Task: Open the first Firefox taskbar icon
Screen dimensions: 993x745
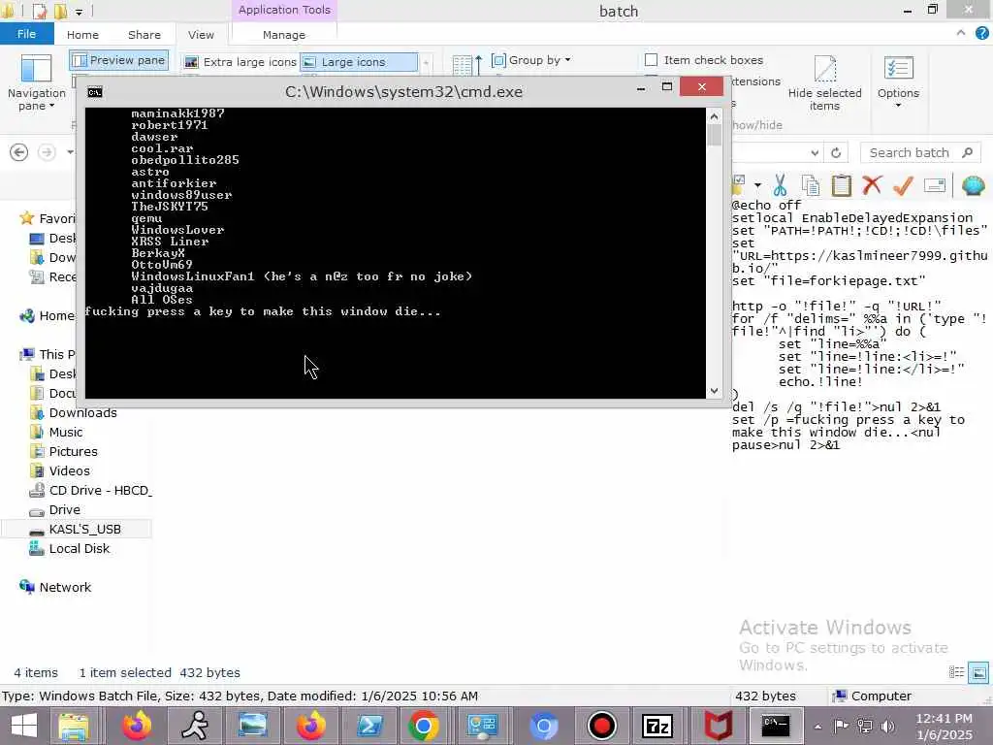Action: click(136, 726)
